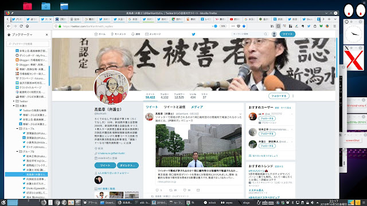Screen dimensions: 367x206
Task: Open the page actions three-dots menu
Action: point(233,26)
